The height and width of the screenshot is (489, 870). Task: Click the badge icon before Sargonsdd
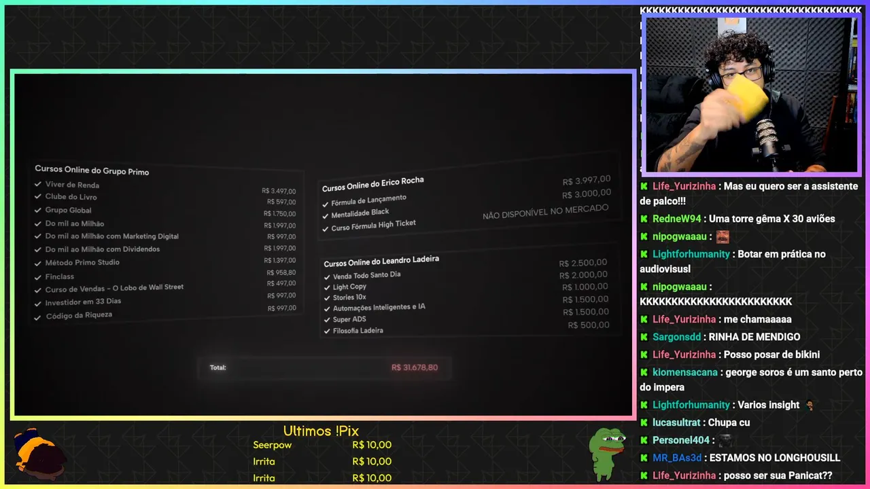[644, 337]
